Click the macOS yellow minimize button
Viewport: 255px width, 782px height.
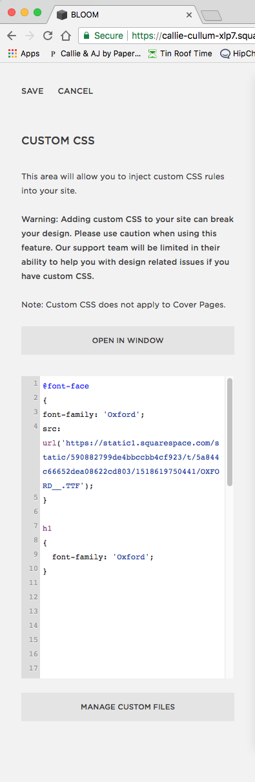25,12
